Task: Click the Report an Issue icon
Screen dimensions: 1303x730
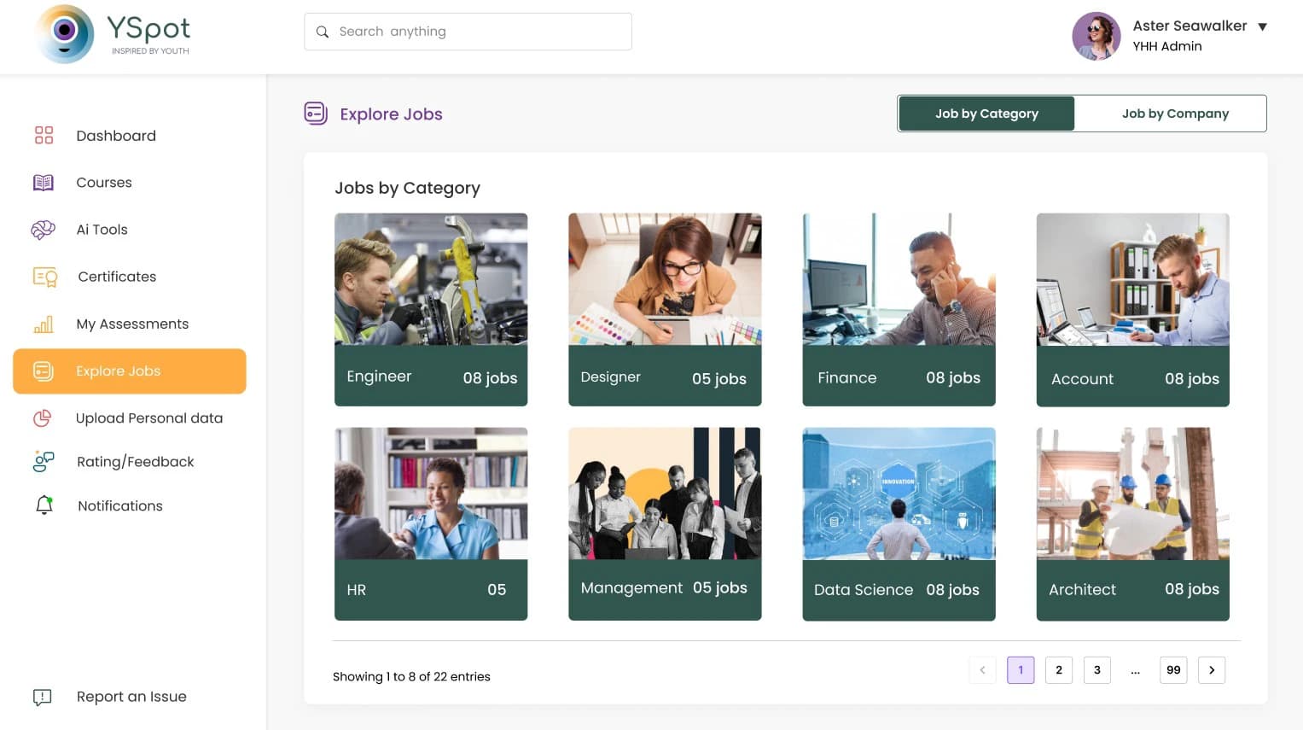Action: pos(42,697)
